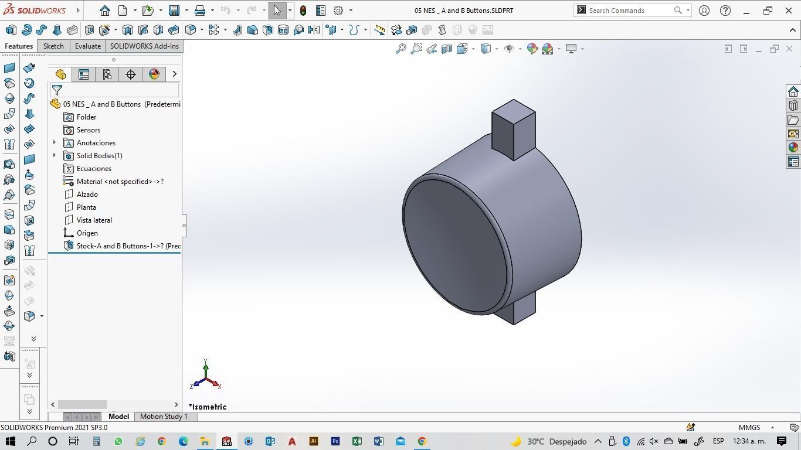
Task: Switch to the Motion Study 1 tab
Action: coord(164,417)
